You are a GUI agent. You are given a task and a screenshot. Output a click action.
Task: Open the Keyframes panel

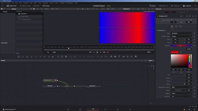click(163, 6)
